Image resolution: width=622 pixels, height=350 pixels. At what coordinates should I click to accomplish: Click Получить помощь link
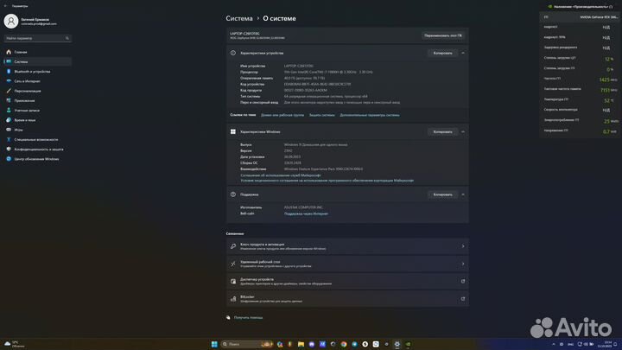(x=248, y=317)
